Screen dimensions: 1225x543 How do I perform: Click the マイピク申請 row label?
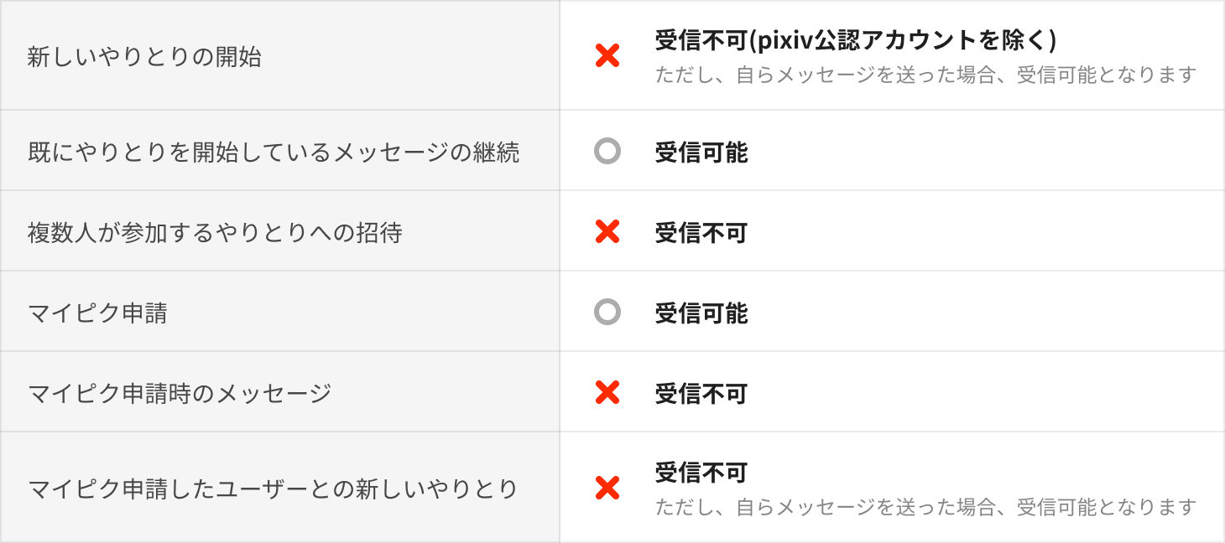[x=97, y=313]
